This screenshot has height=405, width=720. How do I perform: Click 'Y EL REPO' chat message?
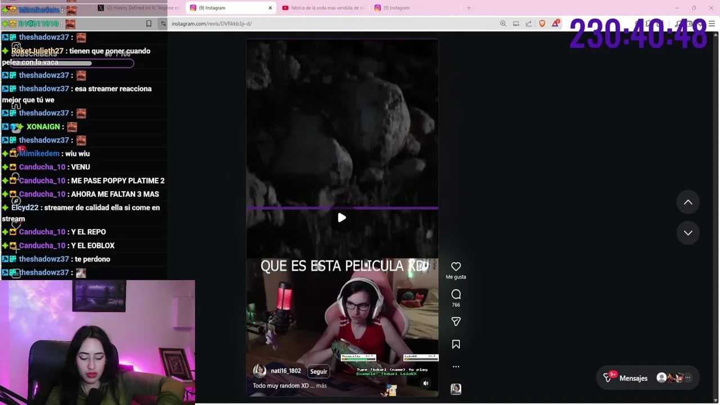pyautogui.click(x=88, y=232)
